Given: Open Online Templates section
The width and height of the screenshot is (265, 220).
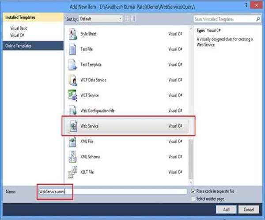Looking at the screenshot, I should pyautogui.click(x=33, y=46).
